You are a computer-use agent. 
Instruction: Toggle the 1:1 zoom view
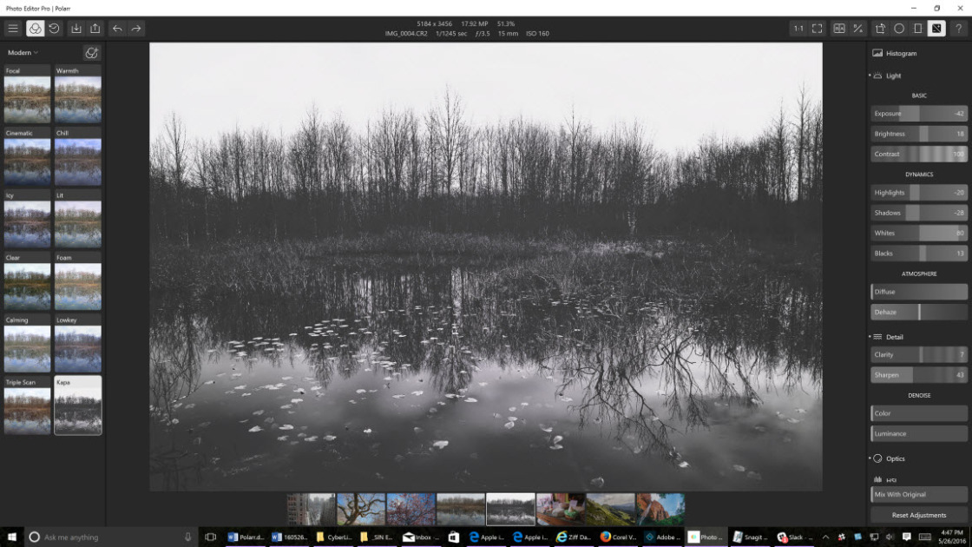[798, 29]
